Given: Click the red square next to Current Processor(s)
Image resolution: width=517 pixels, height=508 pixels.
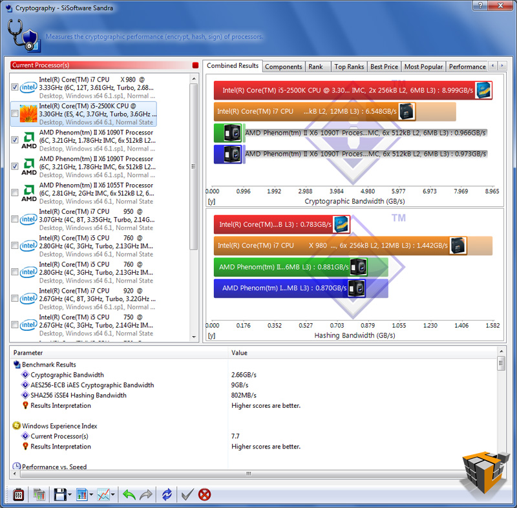Looking at the screenshot, I should pyautogui.click(x=195, y=65).
